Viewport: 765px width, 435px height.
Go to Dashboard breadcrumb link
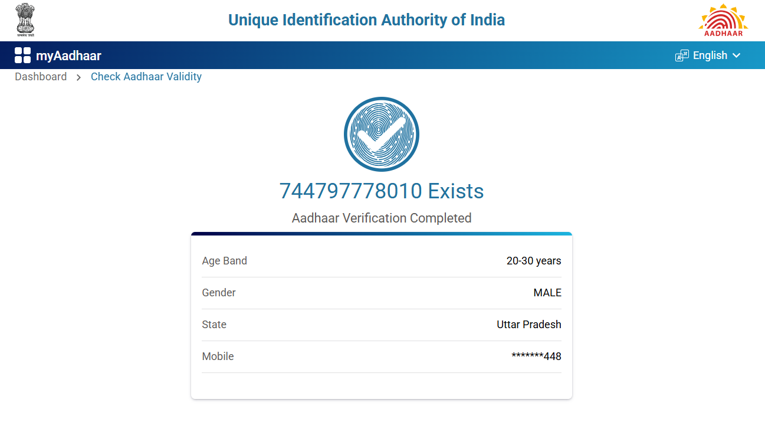pos(41,77)
